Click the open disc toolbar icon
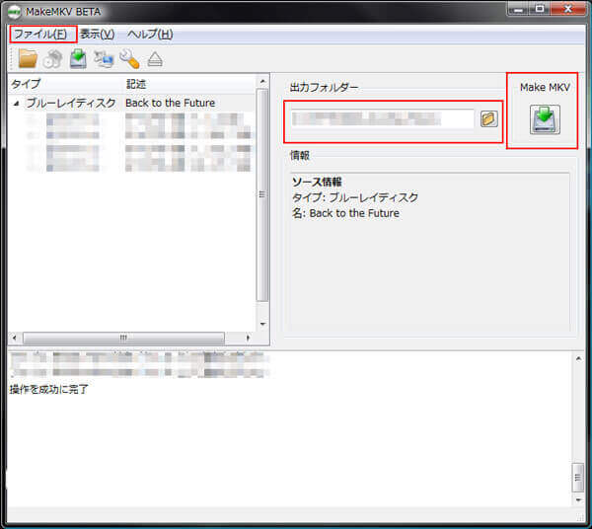This screenshot has width=592, height=529. point(53,59)
